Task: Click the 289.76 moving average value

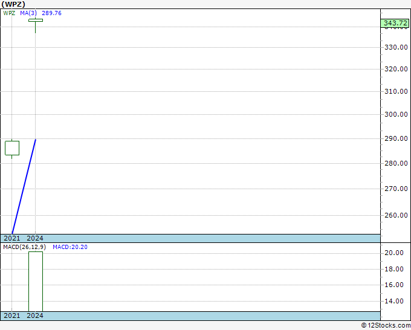Action: click(x=51, y=13)
